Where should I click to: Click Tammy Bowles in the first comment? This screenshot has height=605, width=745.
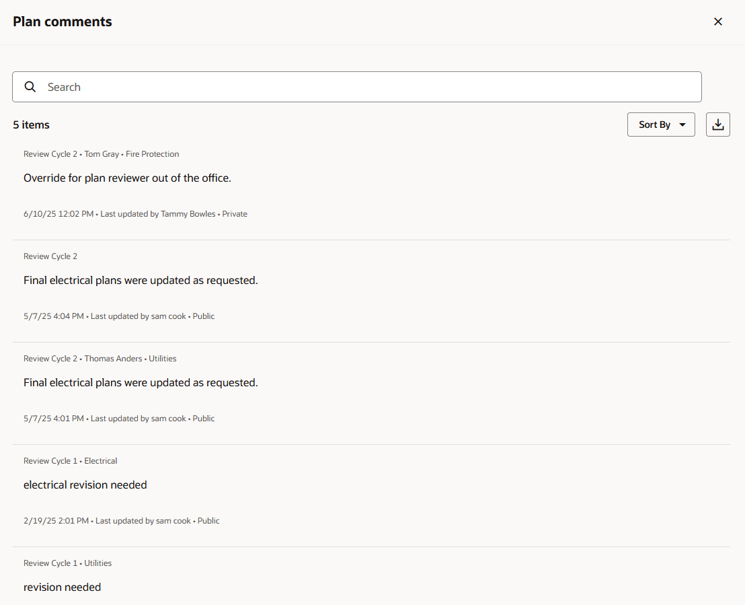point(188,214)
